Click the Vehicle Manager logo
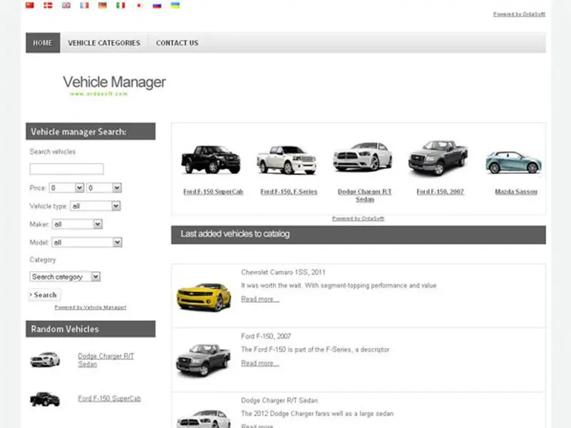The width and height of the screenshot is (571, 428). [114, 85]
